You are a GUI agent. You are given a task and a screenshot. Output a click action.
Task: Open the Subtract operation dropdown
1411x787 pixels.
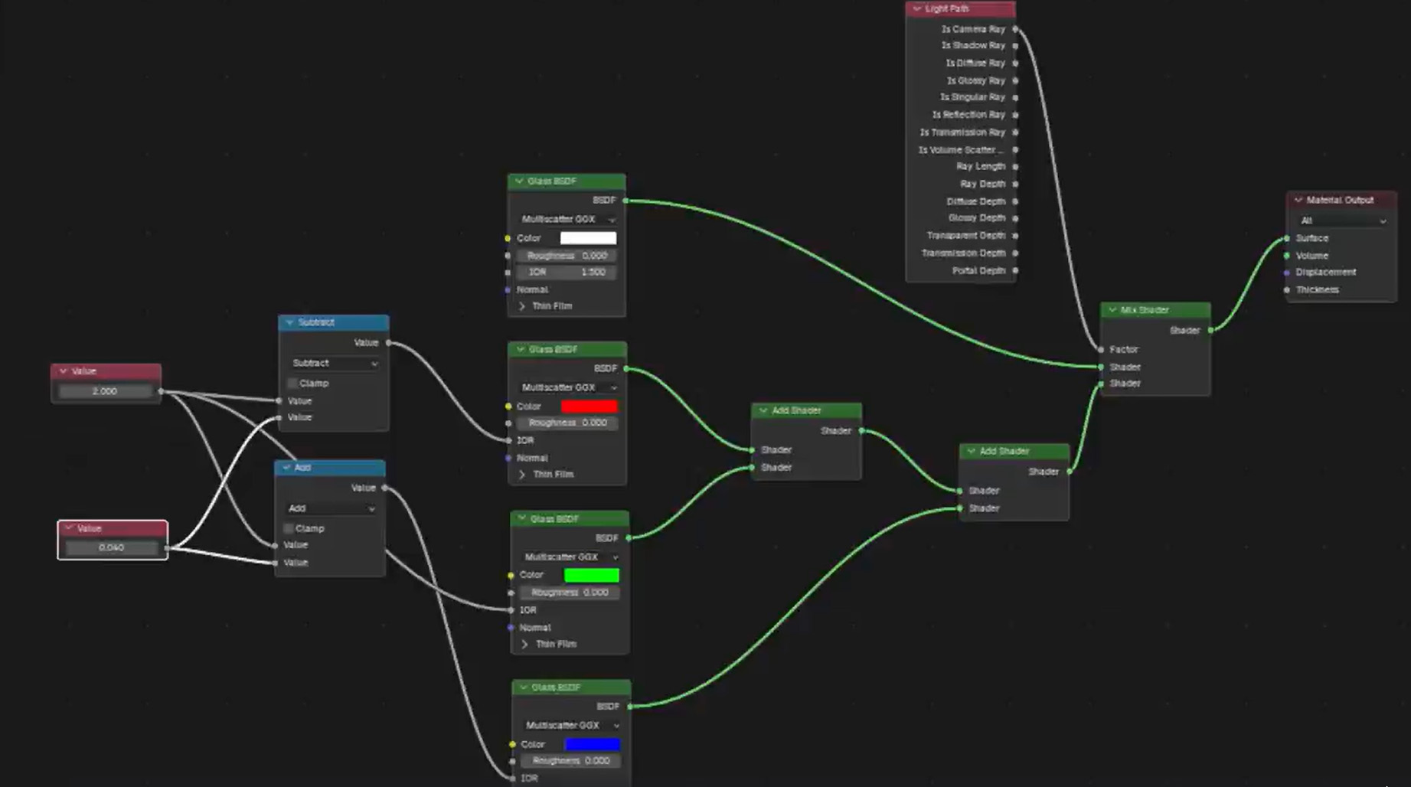tap(333, 363)
